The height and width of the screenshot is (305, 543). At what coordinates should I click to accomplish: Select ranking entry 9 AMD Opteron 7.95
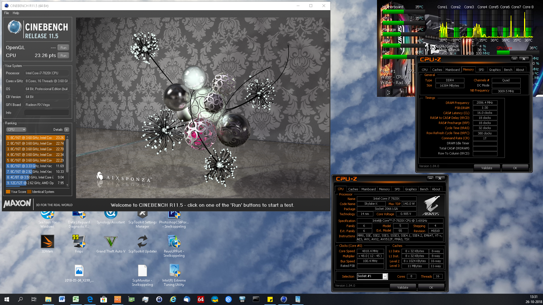pos(36,183)
